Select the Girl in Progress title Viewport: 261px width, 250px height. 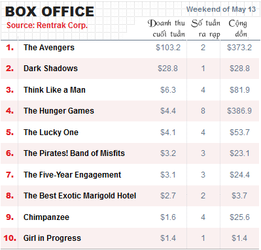click(x=52, y=238)
